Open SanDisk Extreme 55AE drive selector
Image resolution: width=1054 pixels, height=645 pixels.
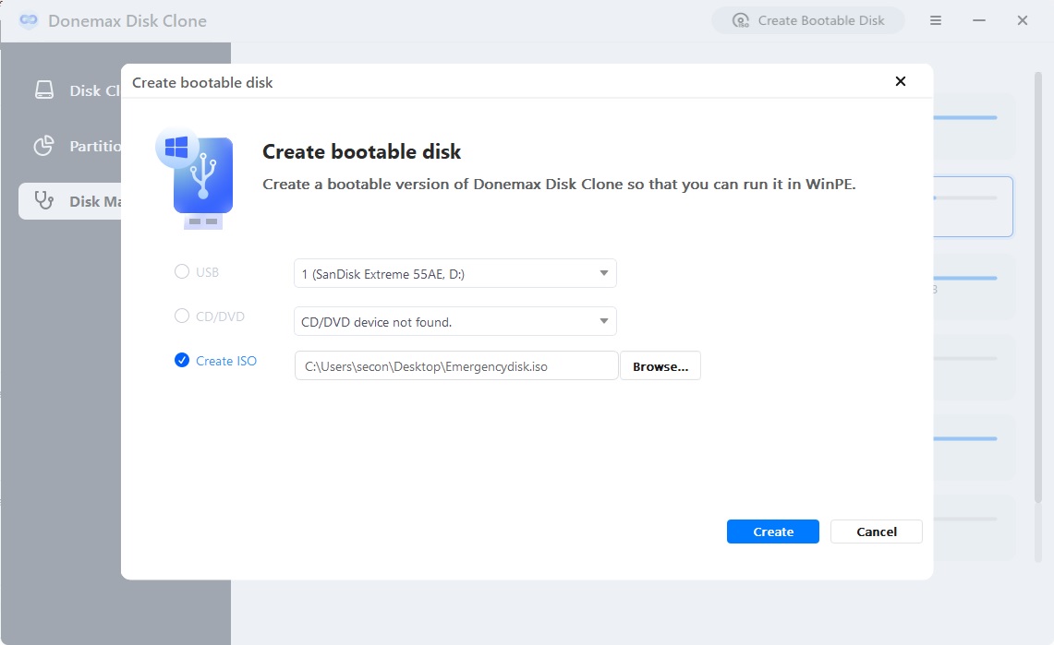pyautogui.click(x=454, y=273)
